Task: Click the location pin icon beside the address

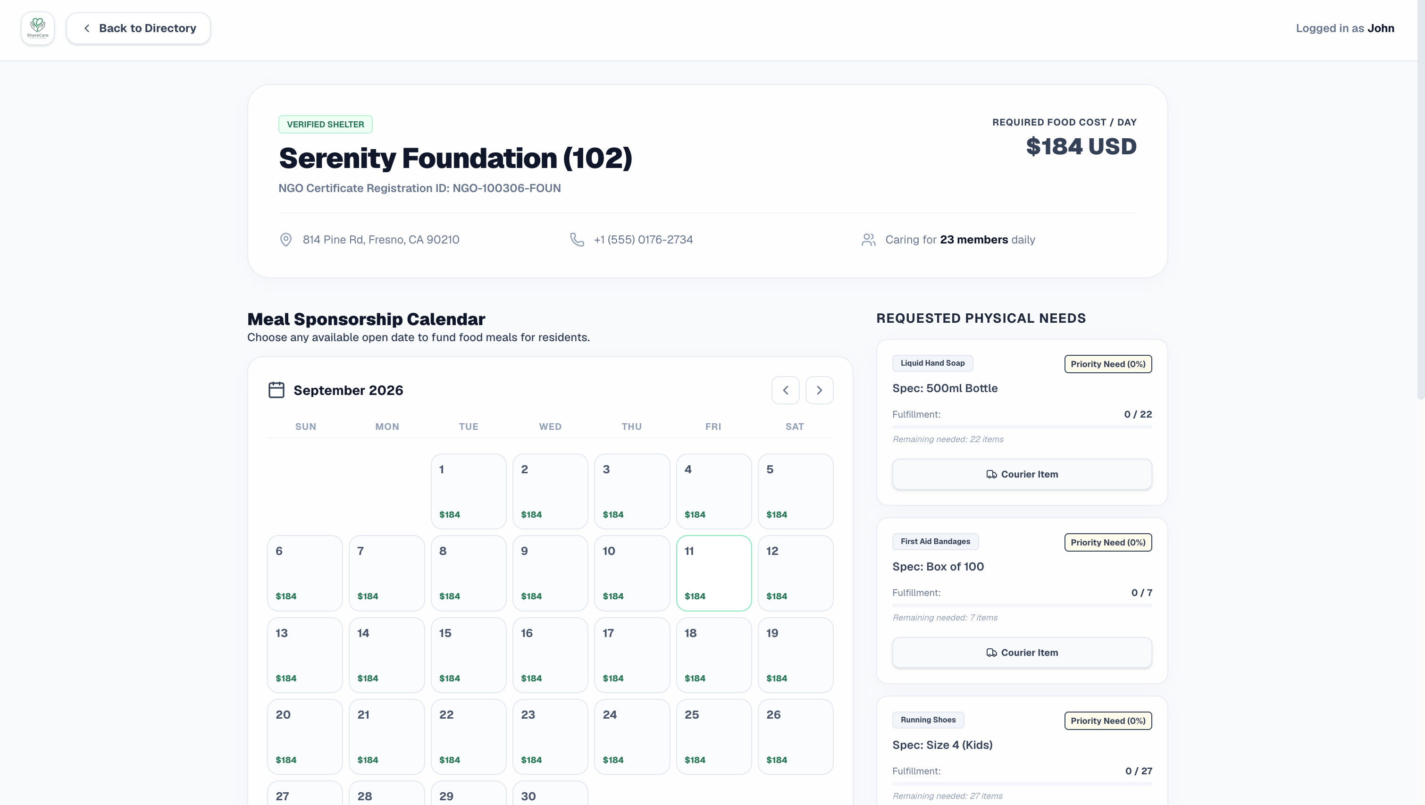Action: pyautogui.click(x=285, y=240)
